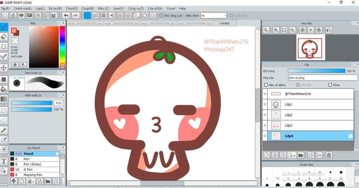Select the Magic Wand tool

coord(4,130)
